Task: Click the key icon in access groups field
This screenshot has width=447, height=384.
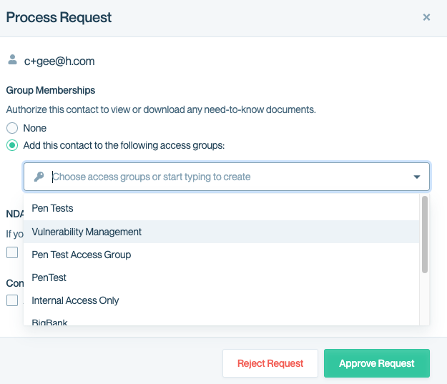Action: tap(39, 177)
